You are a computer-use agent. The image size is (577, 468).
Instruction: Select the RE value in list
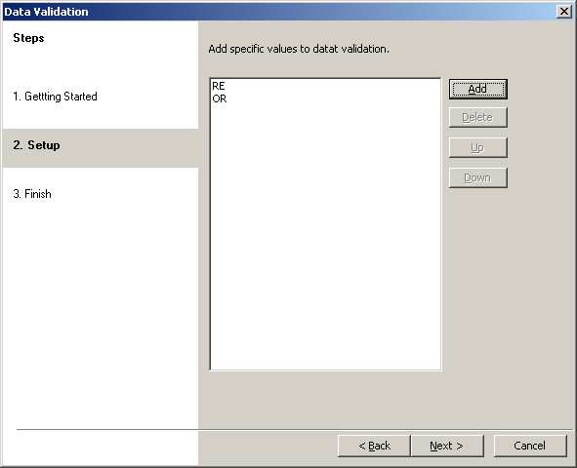(219, 86)
